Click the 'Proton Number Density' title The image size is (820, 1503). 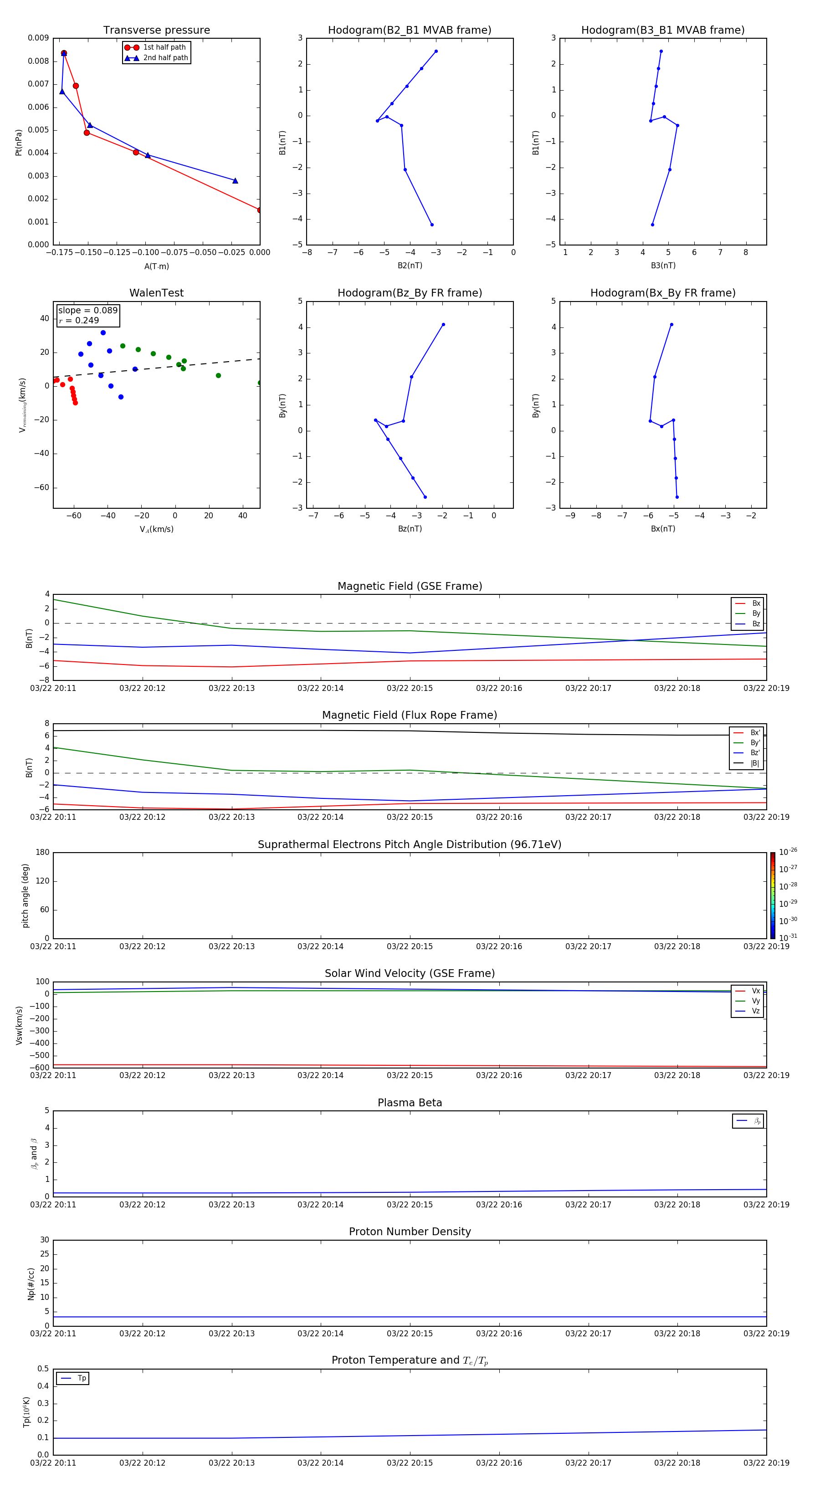click(410, 1232)
